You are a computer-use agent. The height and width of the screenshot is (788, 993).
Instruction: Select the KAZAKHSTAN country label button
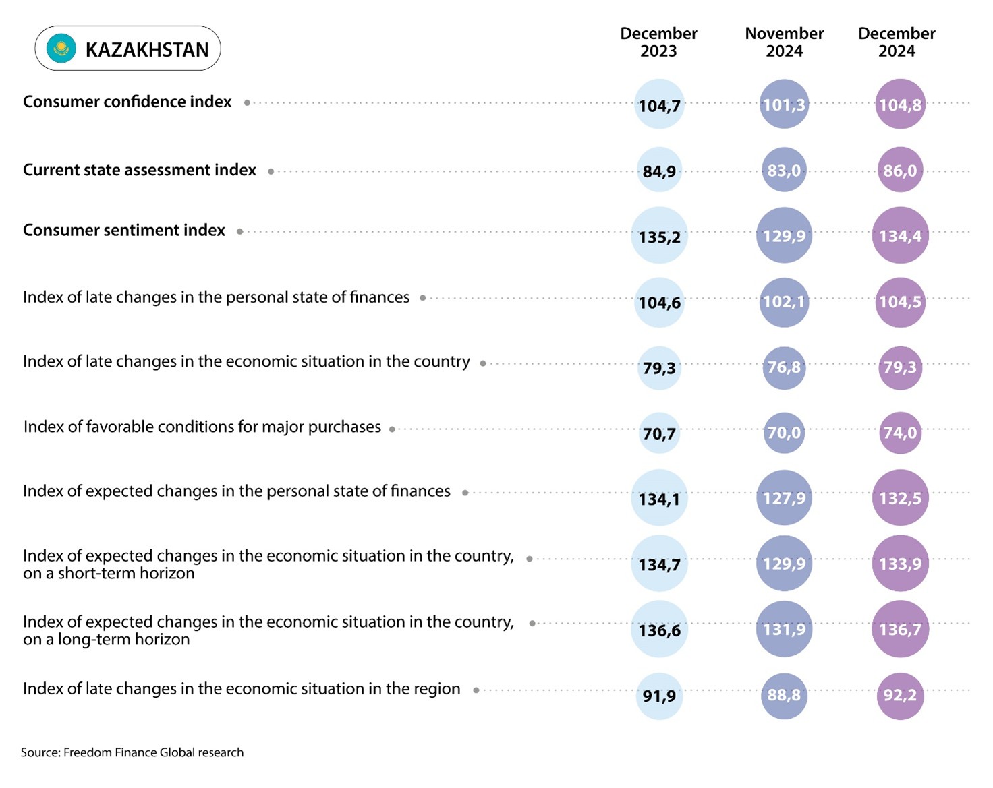pyautogui.click(x=128, y=49)
